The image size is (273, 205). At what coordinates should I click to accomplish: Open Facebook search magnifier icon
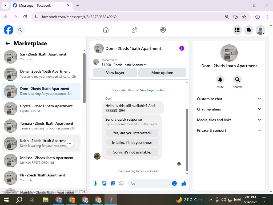point(20,30)
